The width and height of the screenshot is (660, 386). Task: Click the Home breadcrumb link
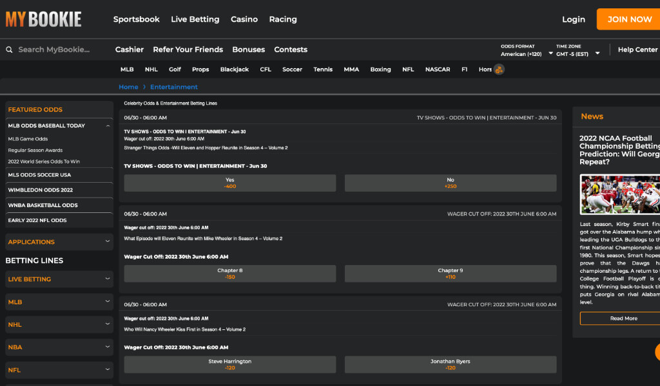coord(128,87)
